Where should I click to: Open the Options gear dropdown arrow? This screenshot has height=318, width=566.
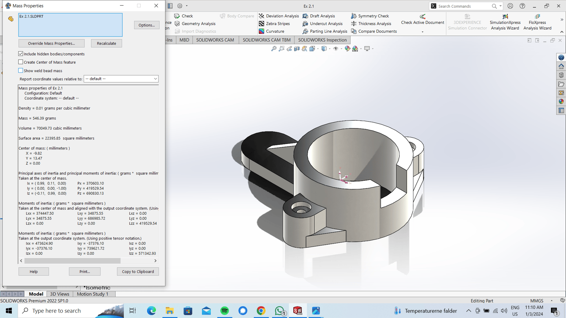click(187, 6)
